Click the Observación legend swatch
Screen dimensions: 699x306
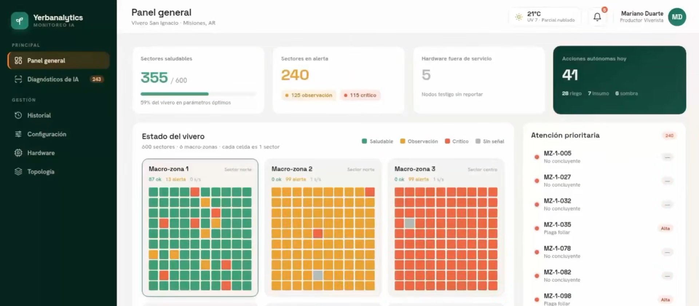pyautogui.click(x=403, y=141)
